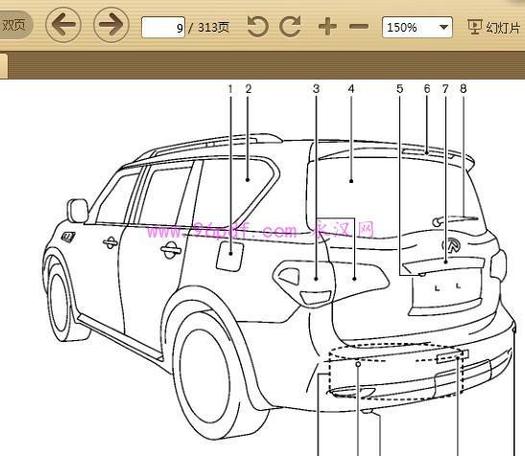Image resolution: width=525 pixels, height=456 pixels.
Task: Click callout number 8 at the top right of the diagram
Action: 463,89
